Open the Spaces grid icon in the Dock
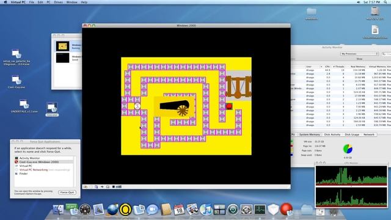This screenshot has width=391, height=220. (x=219, y=210)
